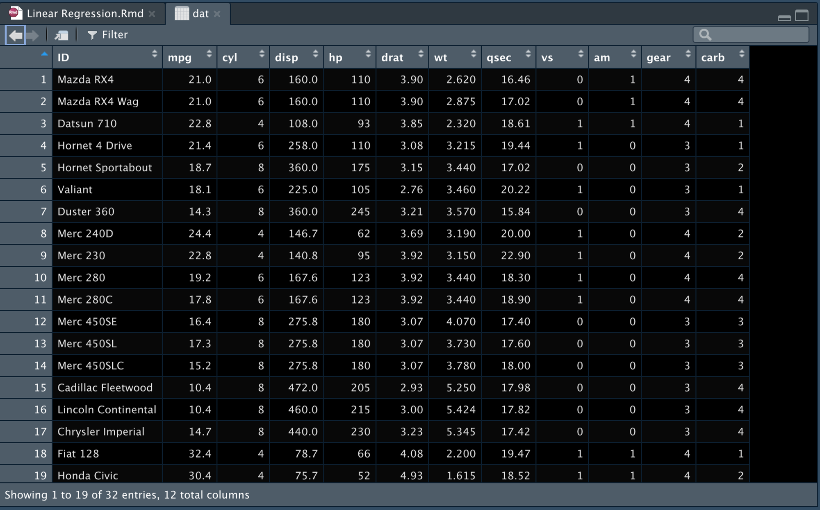
Task: Select the Merc 450SLC cell
Action: pyautogui.click(x=107, y=365)
